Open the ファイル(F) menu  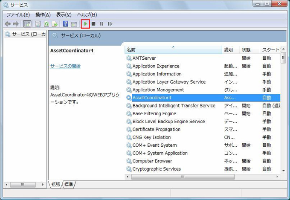coord(18,15)
